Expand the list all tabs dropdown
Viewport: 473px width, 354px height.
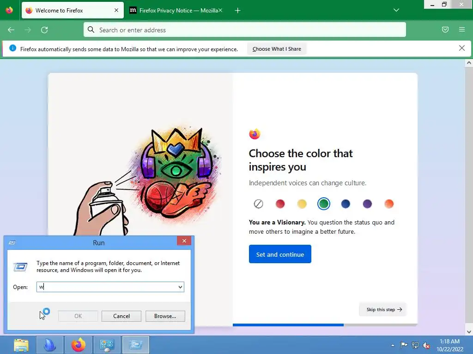click(x=396, y=10)
